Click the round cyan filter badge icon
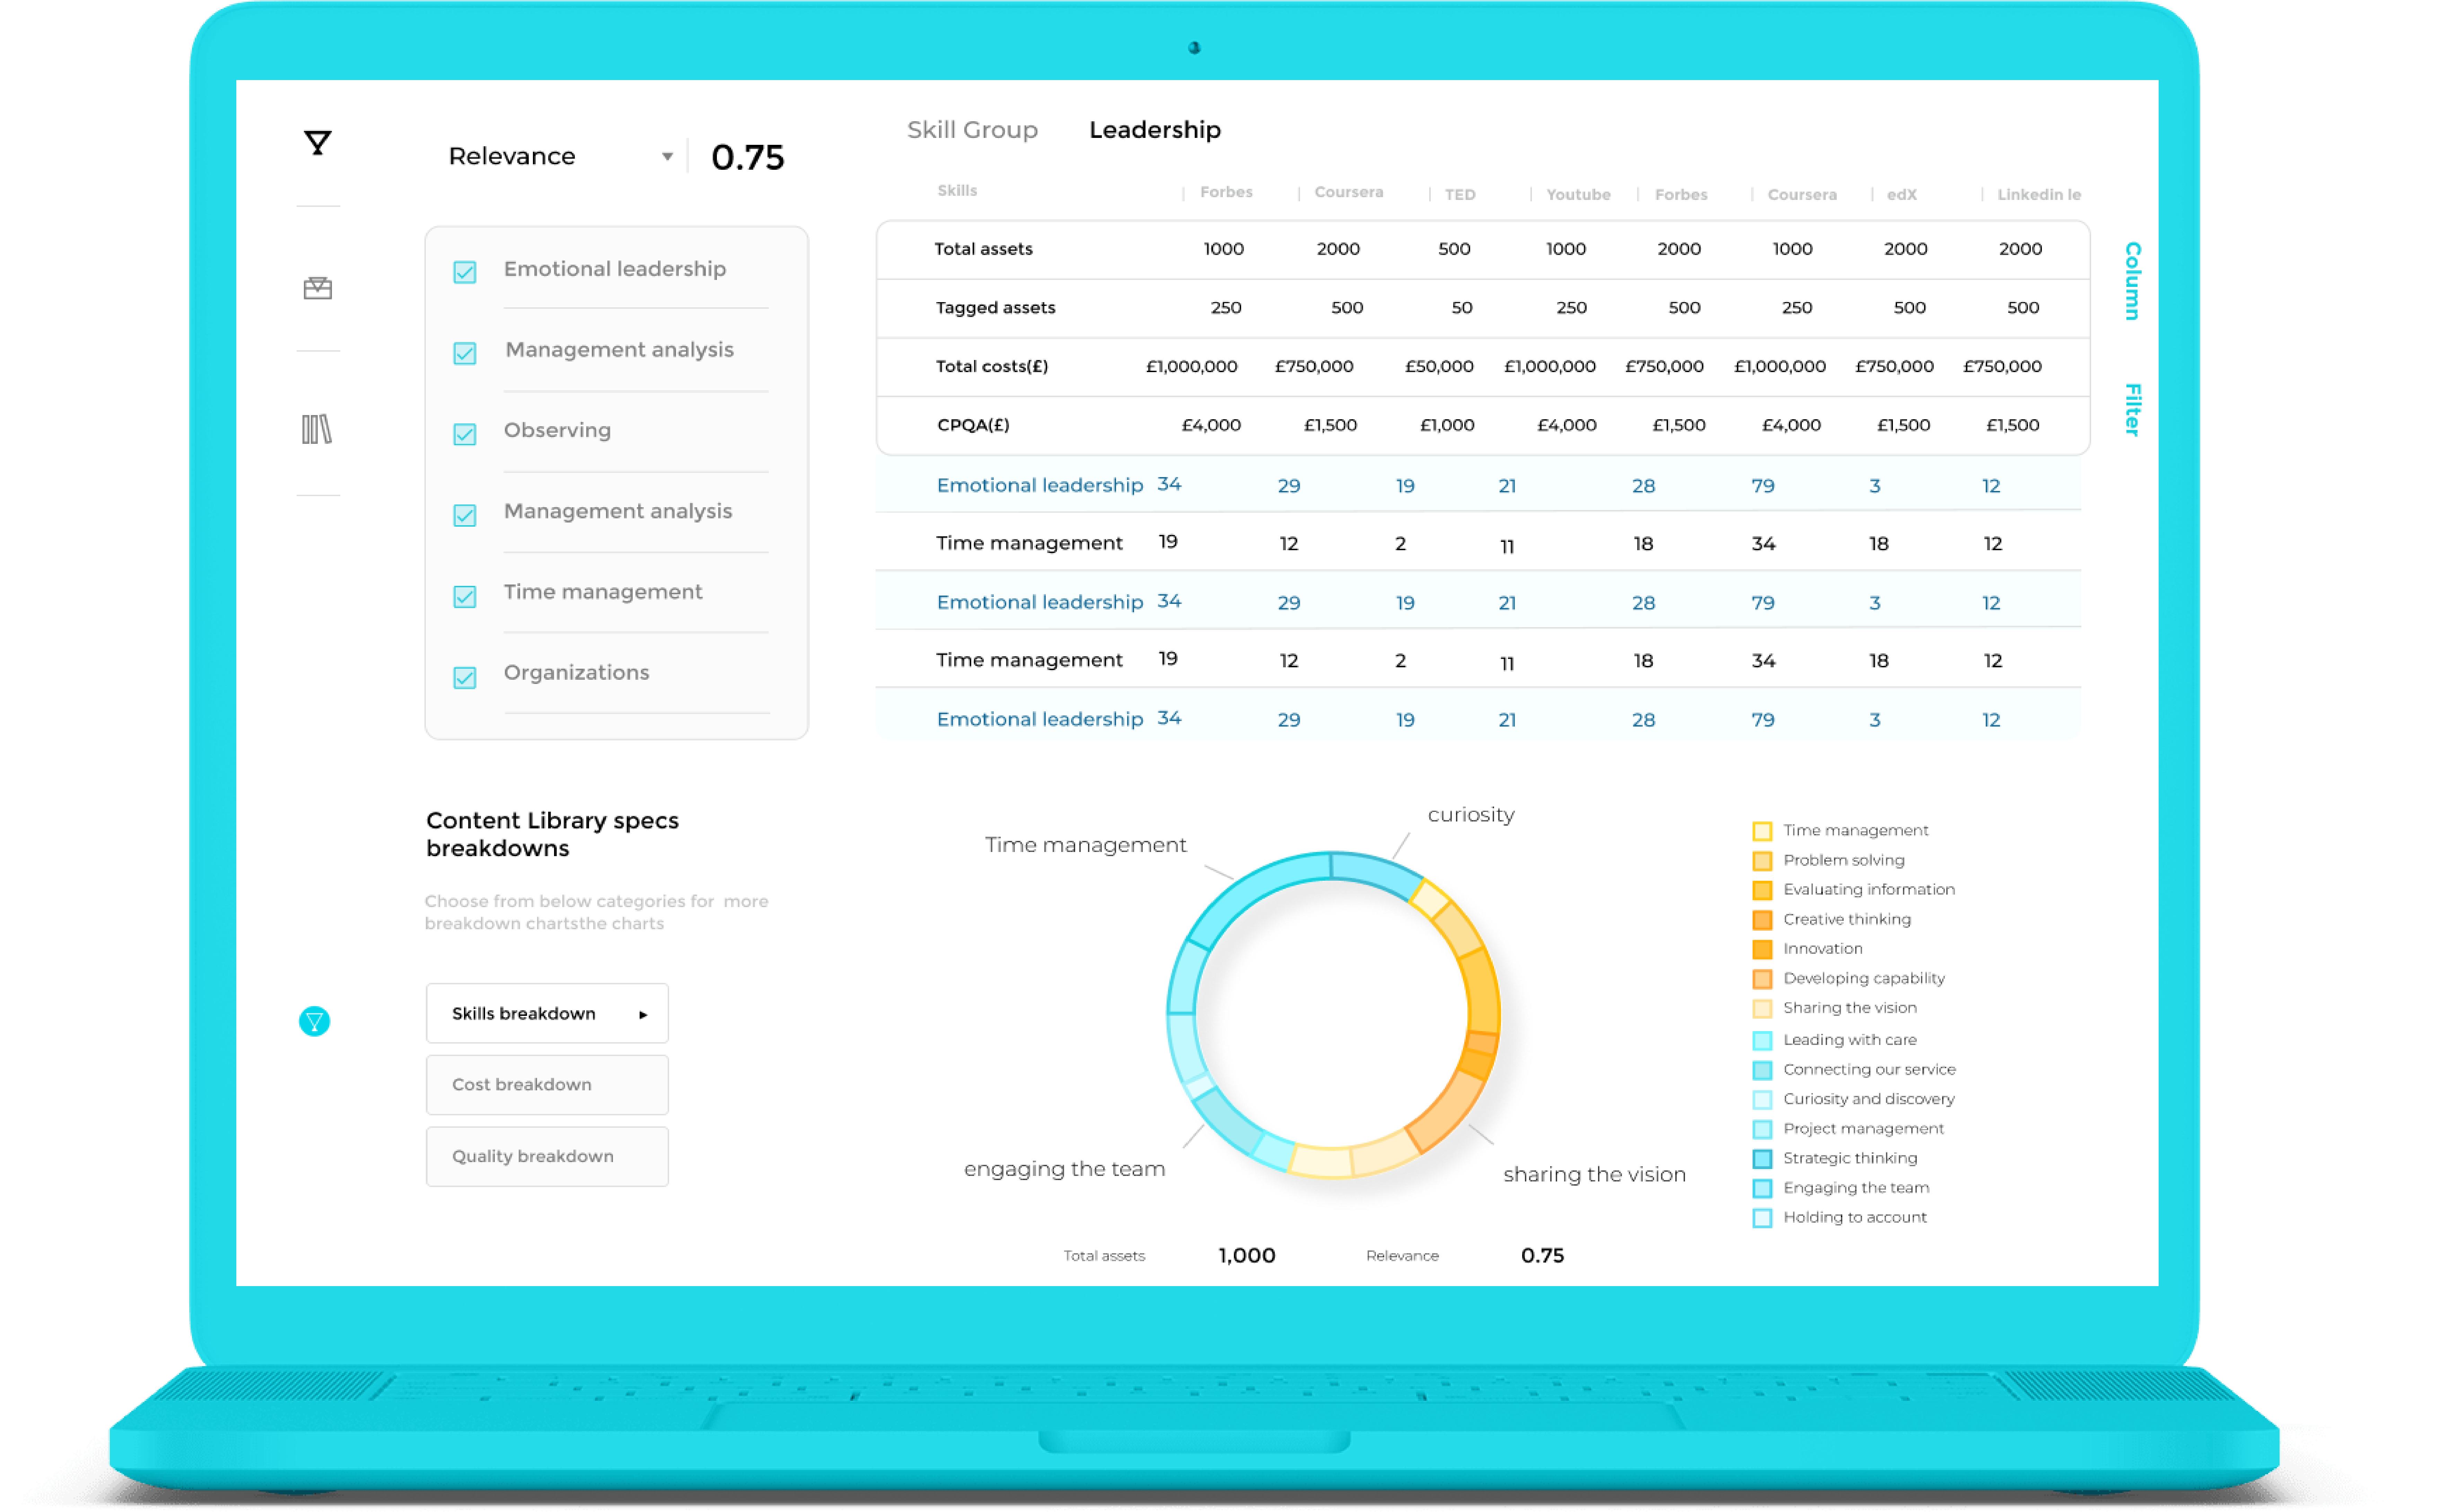This screenshot has width=2440, height=1512. click(x=314, y=1021)
